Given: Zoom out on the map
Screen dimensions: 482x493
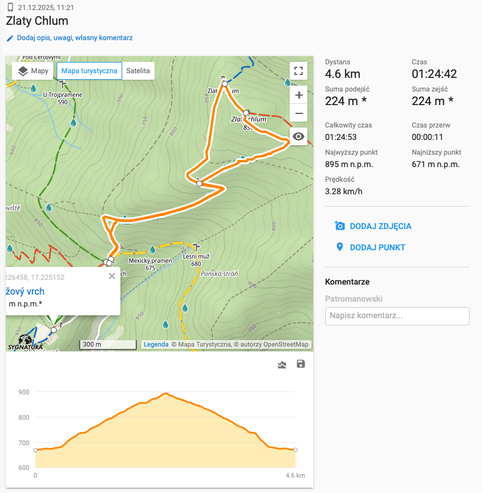Looking at the screenshot, I should [299, 113].
